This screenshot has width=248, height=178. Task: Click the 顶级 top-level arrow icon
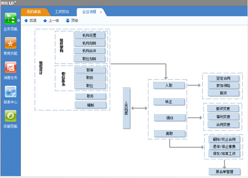[68, 21]
